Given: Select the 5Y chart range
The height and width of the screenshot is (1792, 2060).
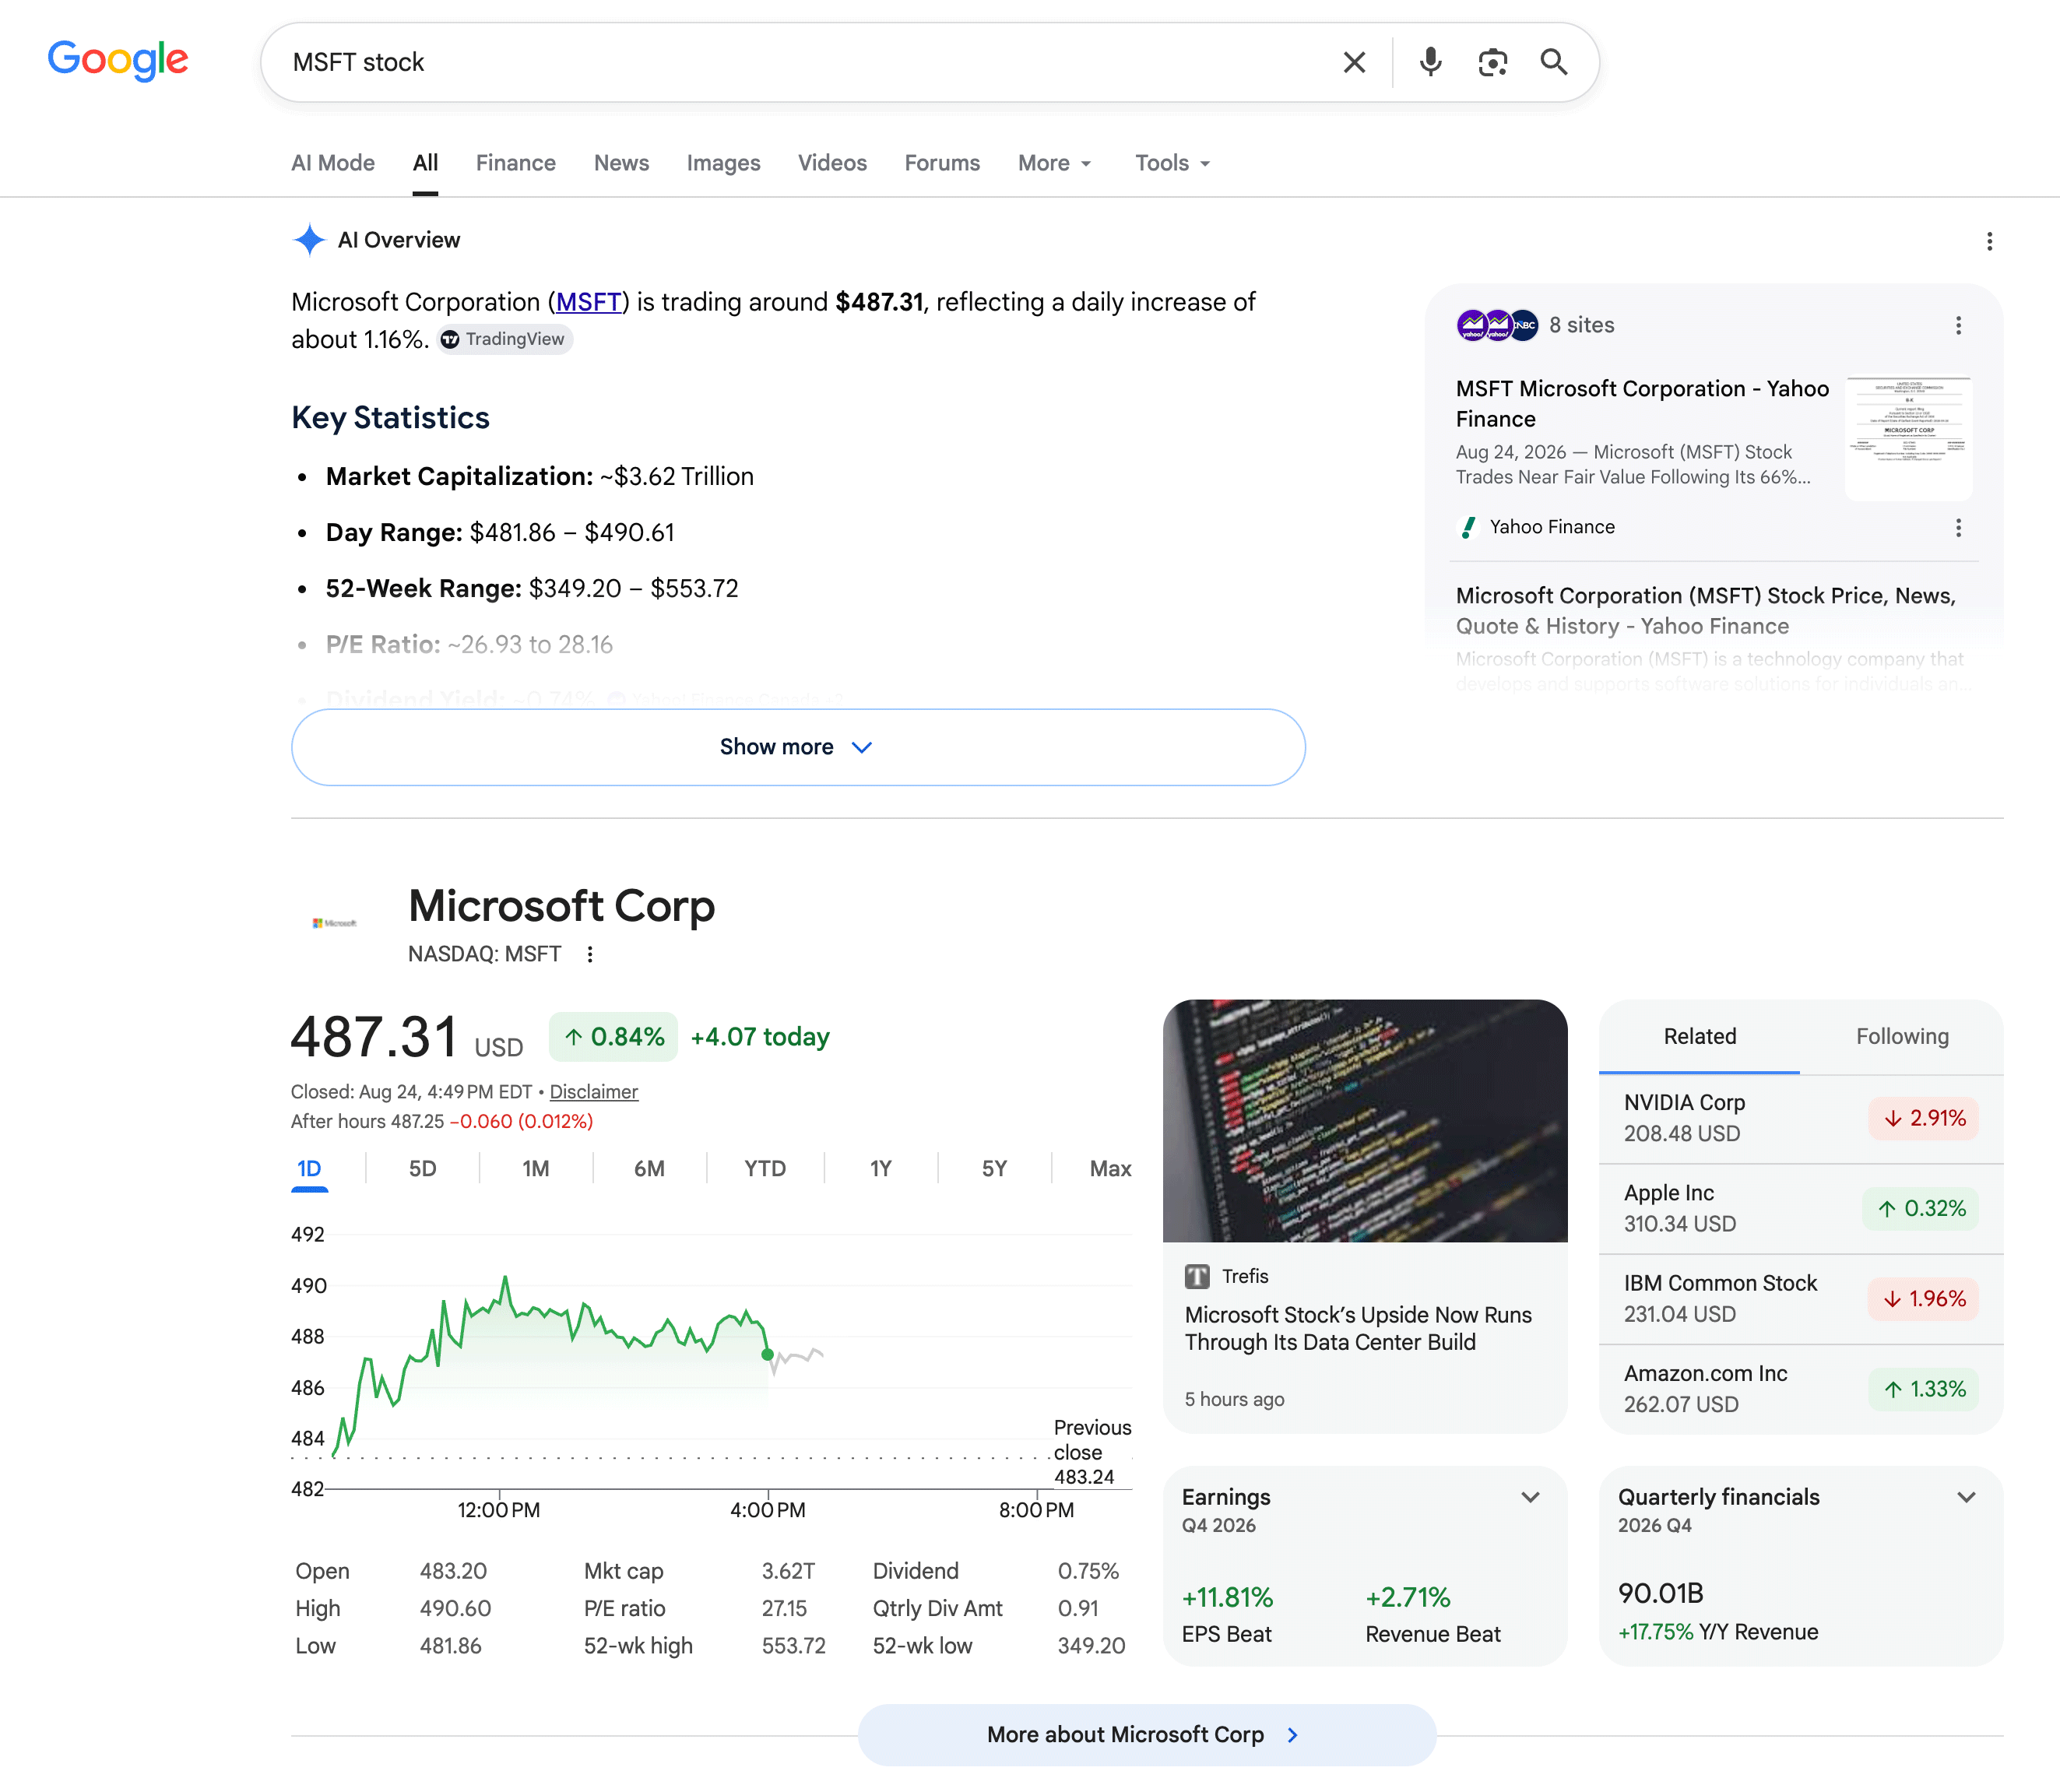Looking at the screenshot, I should tap(994, 1169).
